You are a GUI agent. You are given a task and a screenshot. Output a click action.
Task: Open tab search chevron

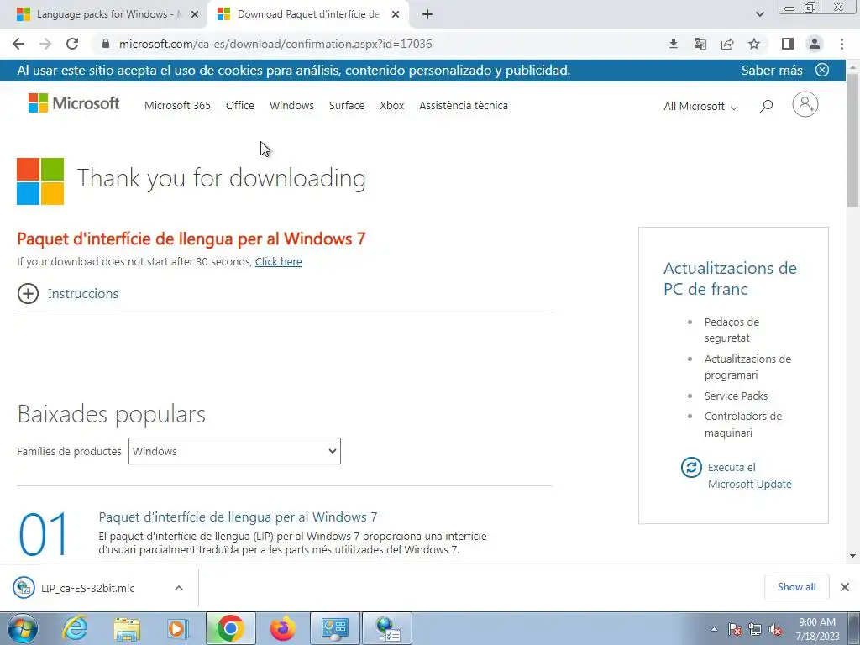tap(759, 14)
